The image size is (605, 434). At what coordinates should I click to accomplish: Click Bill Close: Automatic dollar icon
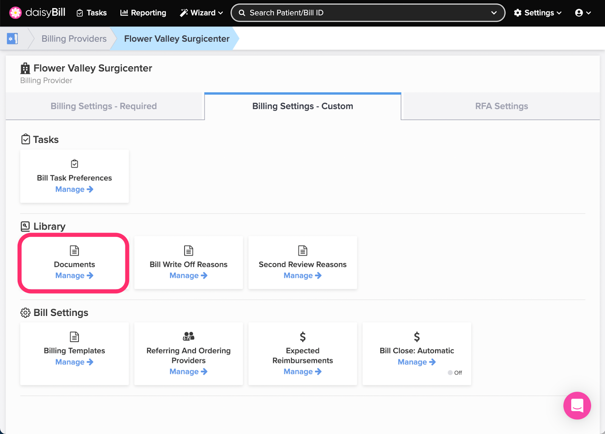[x=417, y=337]
